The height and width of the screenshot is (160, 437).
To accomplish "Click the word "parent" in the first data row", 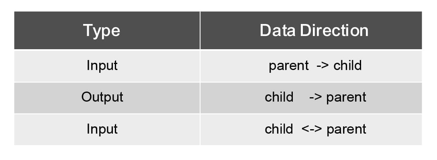I will coord(289,66).
